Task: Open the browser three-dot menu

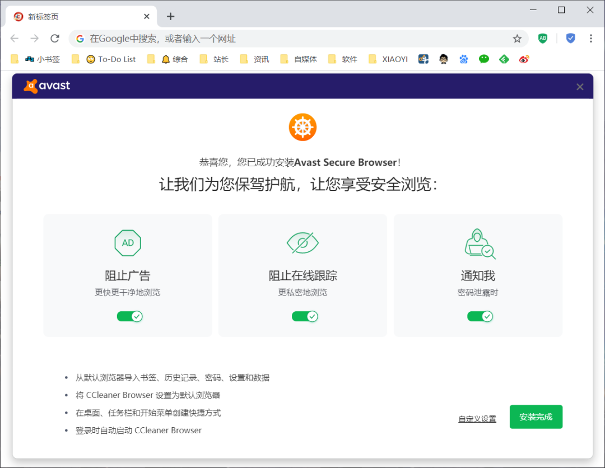Action: [x=592, y=38]
